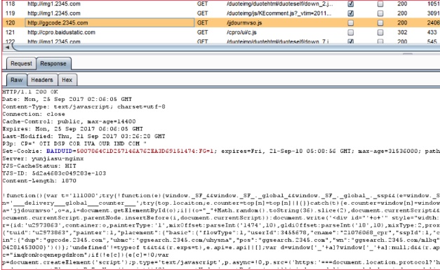The image size is (440, 270).
Task: Tick second checkbox in row 119
Action: [380, 13]
